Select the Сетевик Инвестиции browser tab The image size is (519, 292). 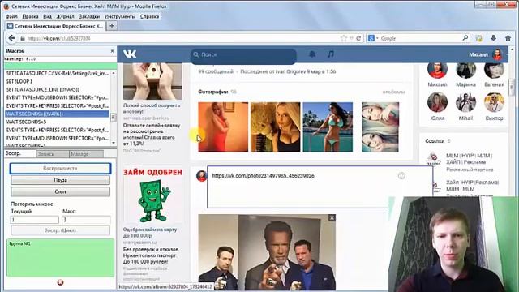(56, 26)
